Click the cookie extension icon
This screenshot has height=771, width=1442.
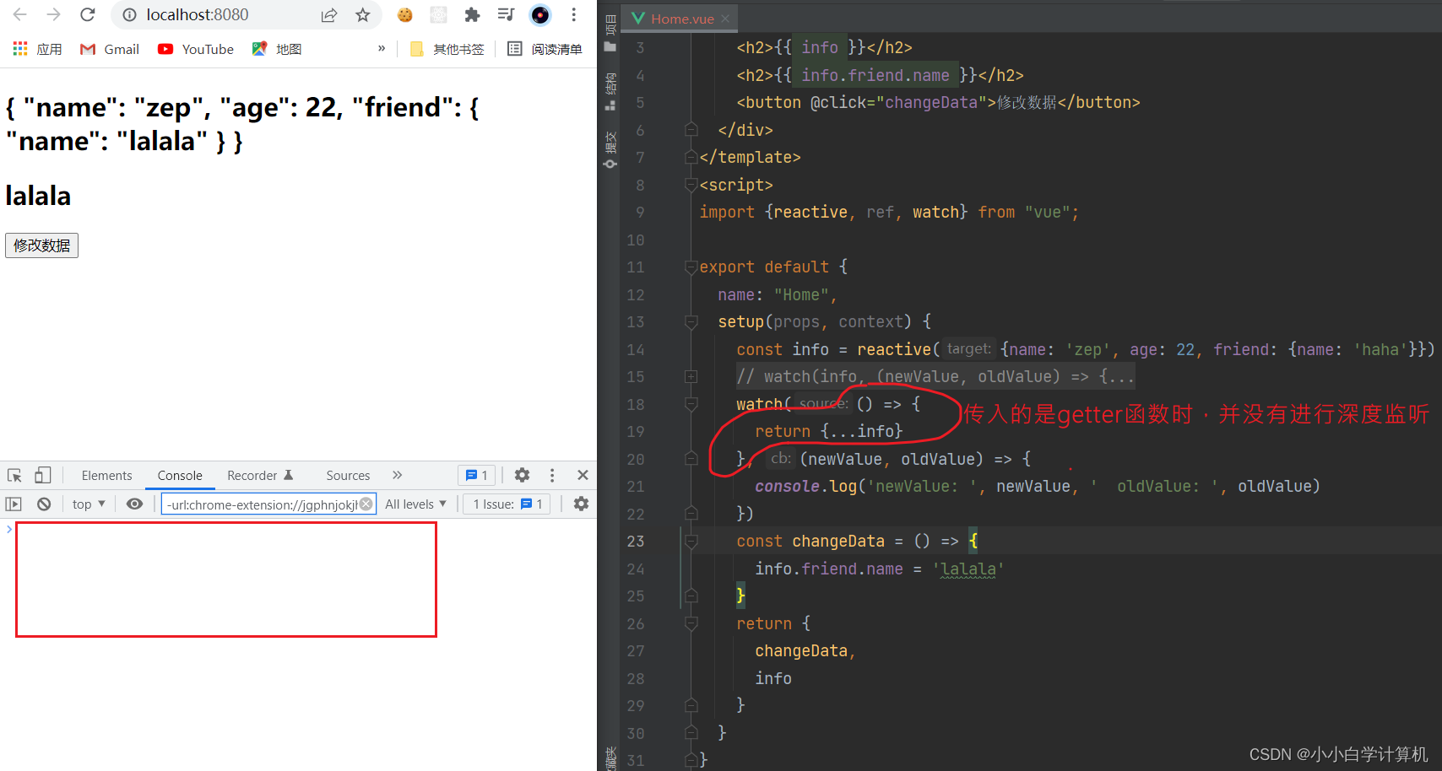tap(405, 14)
